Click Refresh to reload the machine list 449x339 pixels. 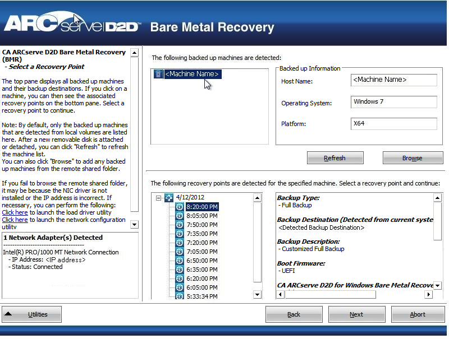[335, 157]
